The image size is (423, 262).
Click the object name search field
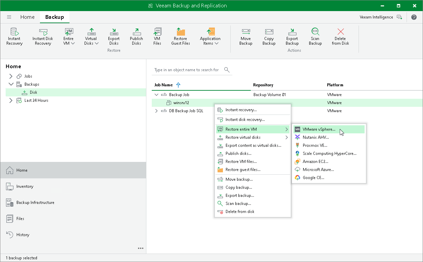(x=186, y=70)
